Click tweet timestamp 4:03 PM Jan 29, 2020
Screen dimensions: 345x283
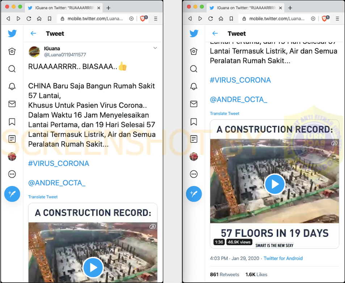coord(235,258)
